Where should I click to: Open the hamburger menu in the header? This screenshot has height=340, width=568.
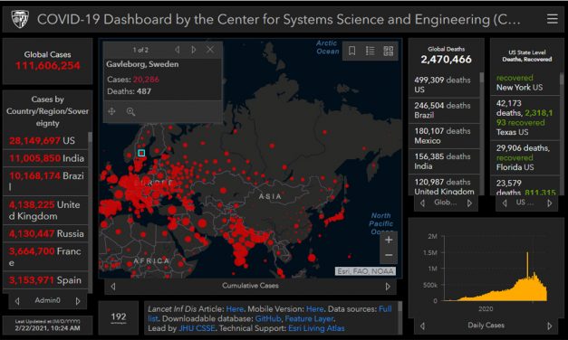coord(552,19)
